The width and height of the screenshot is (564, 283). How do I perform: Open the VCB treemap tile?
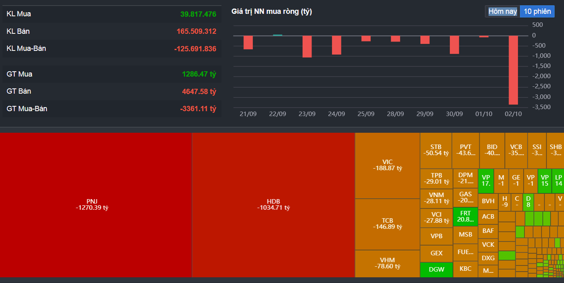point(516,150)
